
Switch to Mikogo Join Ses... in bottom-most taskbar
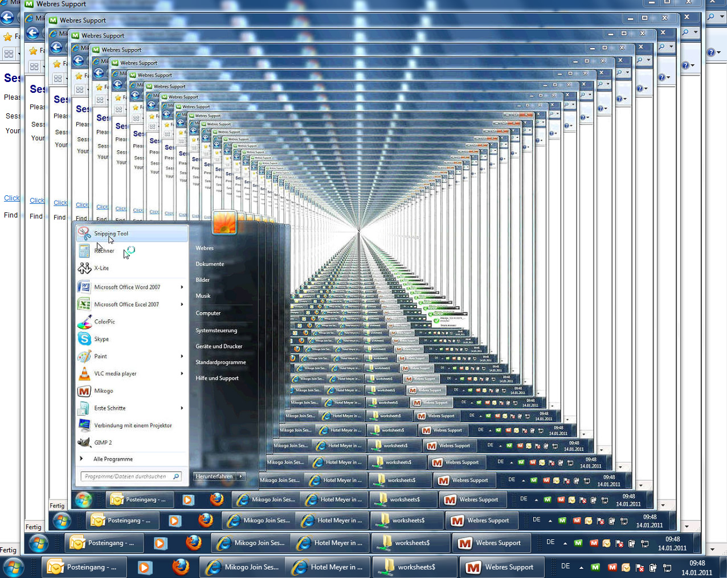(x=243, y=567)
